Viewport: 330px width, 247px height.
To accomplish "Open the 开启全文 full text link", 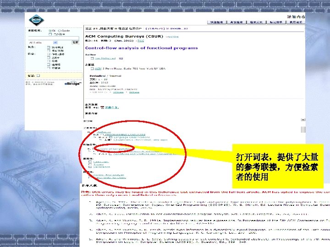I will 112,107.
